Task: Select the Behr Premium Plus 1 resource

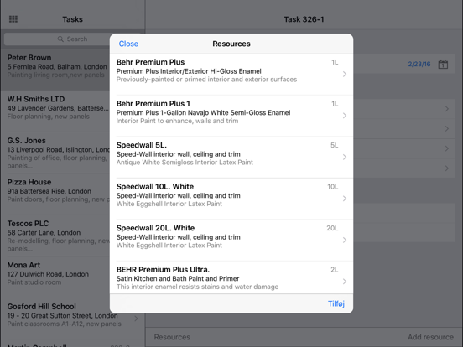Action: tap(231, 116)
